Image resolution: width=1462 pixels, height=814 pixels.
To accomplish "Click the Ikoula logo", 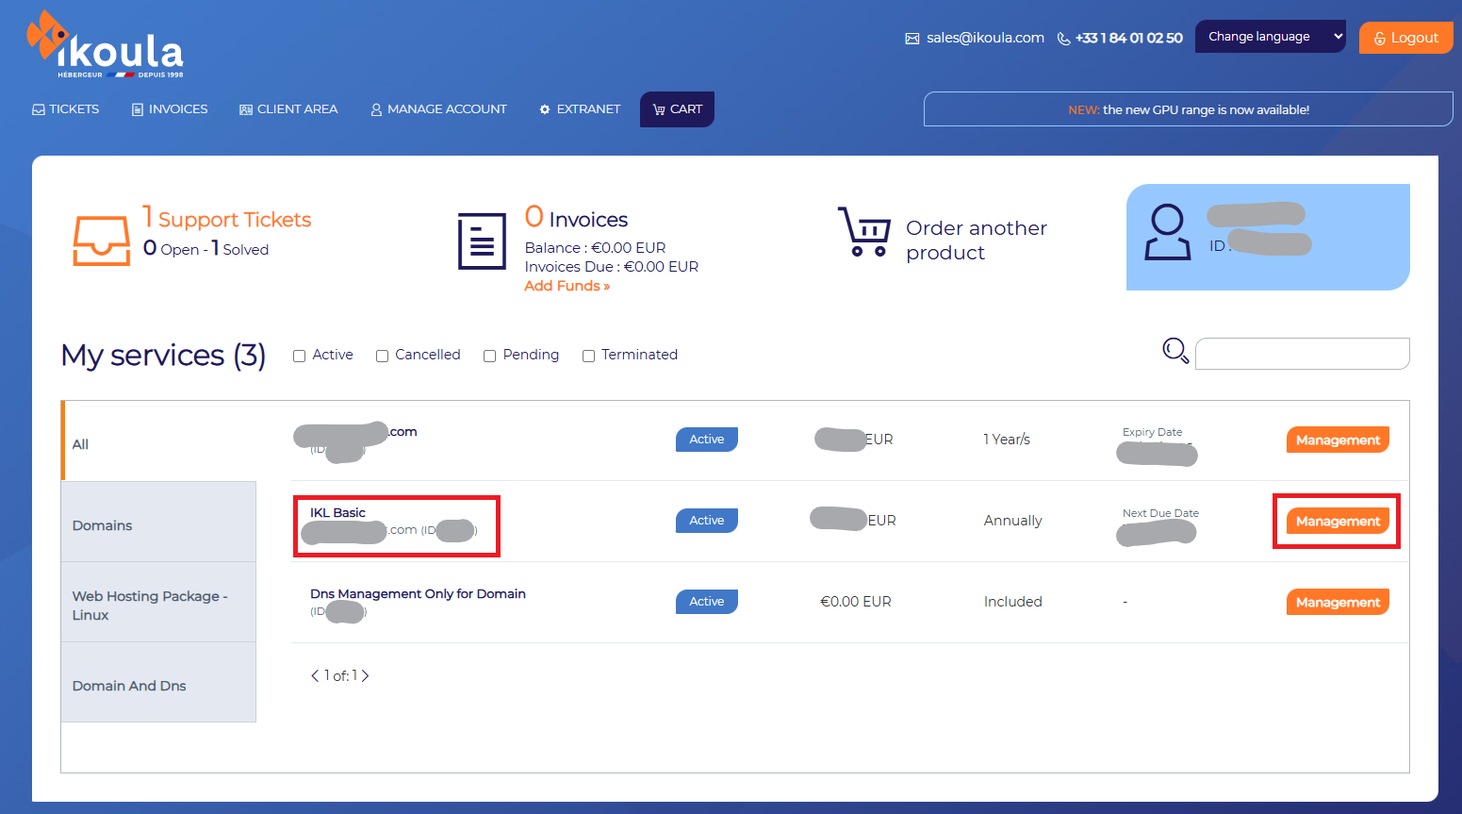I will point(105,44).
